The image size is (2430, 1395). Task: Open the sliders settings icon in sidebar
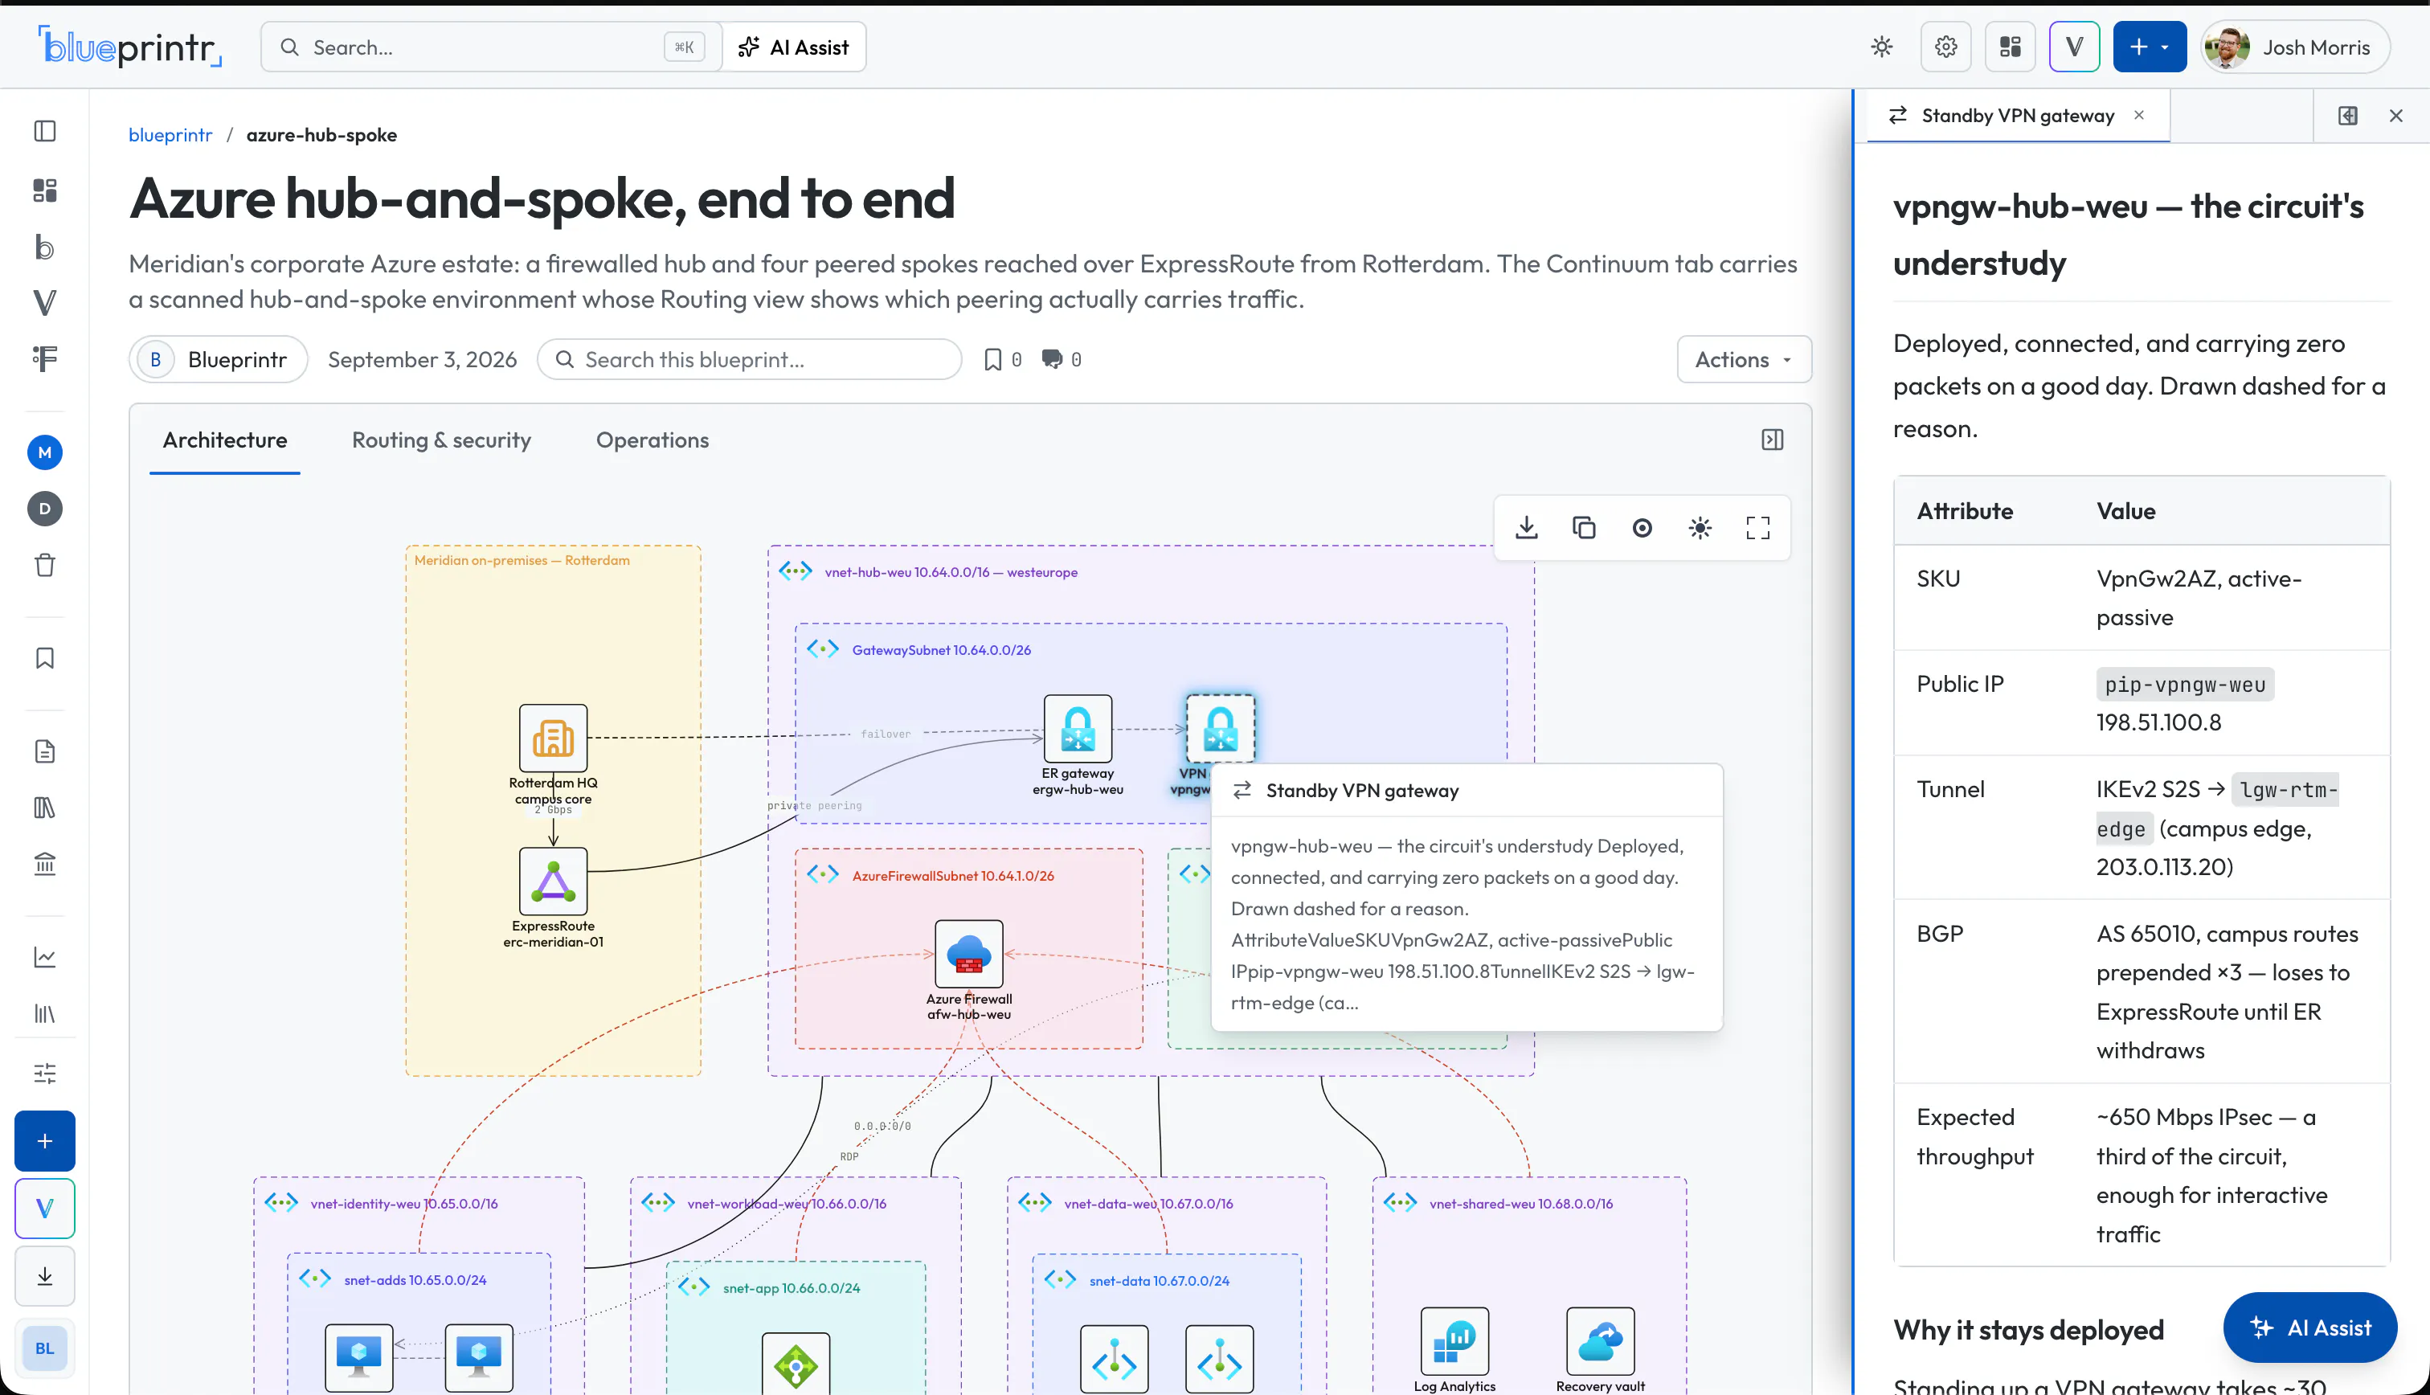point(45,1073)
